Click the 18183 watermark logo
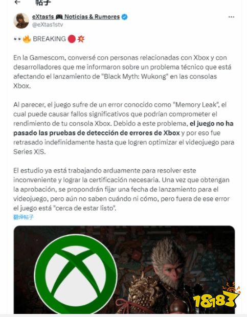The image size is (247, 317). click(x=217, y=297)
